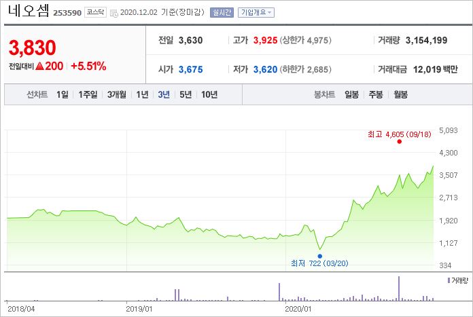Click the 최고 4,605 (09/18) label
The width and height of the screenshot is (473, 317).
click(400, 134)
